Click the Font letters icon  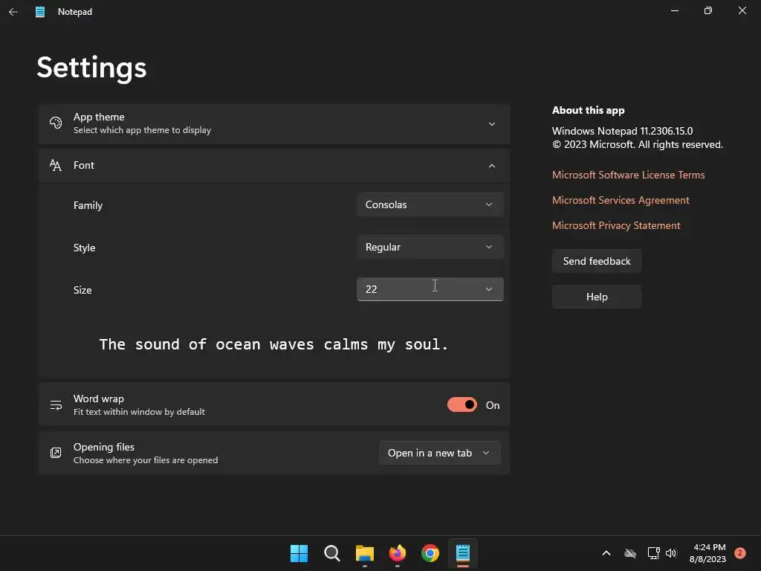pos(56,166)
